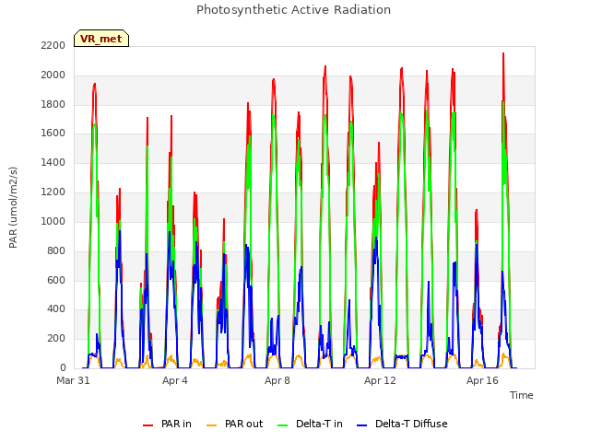This screenshot has height=442, width=590.
Task: Click the 800 y-axis tick label
Action: click(56, 250)
